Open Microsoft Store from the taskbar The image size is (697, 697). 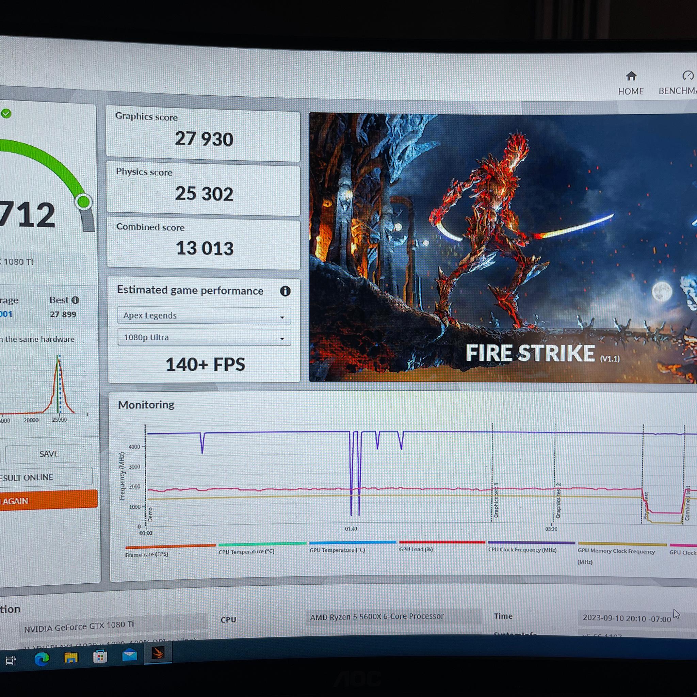click(x=100, y=656)
